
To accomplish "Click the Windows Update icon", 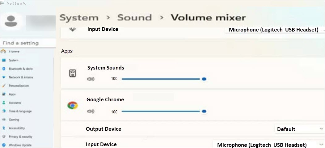I will 4,145.
